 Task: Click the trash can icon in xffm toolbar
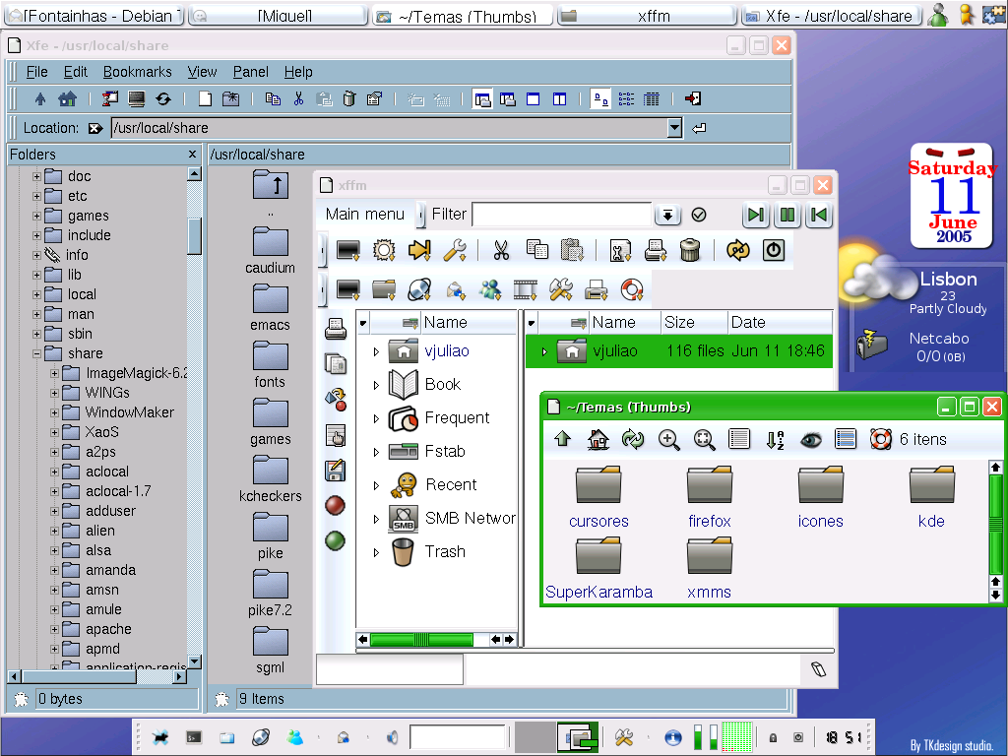coord(690,250)
